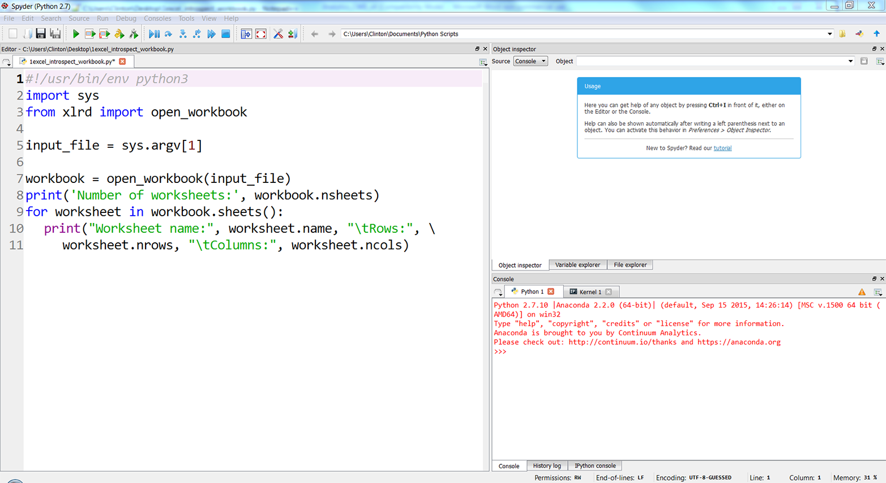
Task: Run the current script file
Action: (x=76, y=33)
